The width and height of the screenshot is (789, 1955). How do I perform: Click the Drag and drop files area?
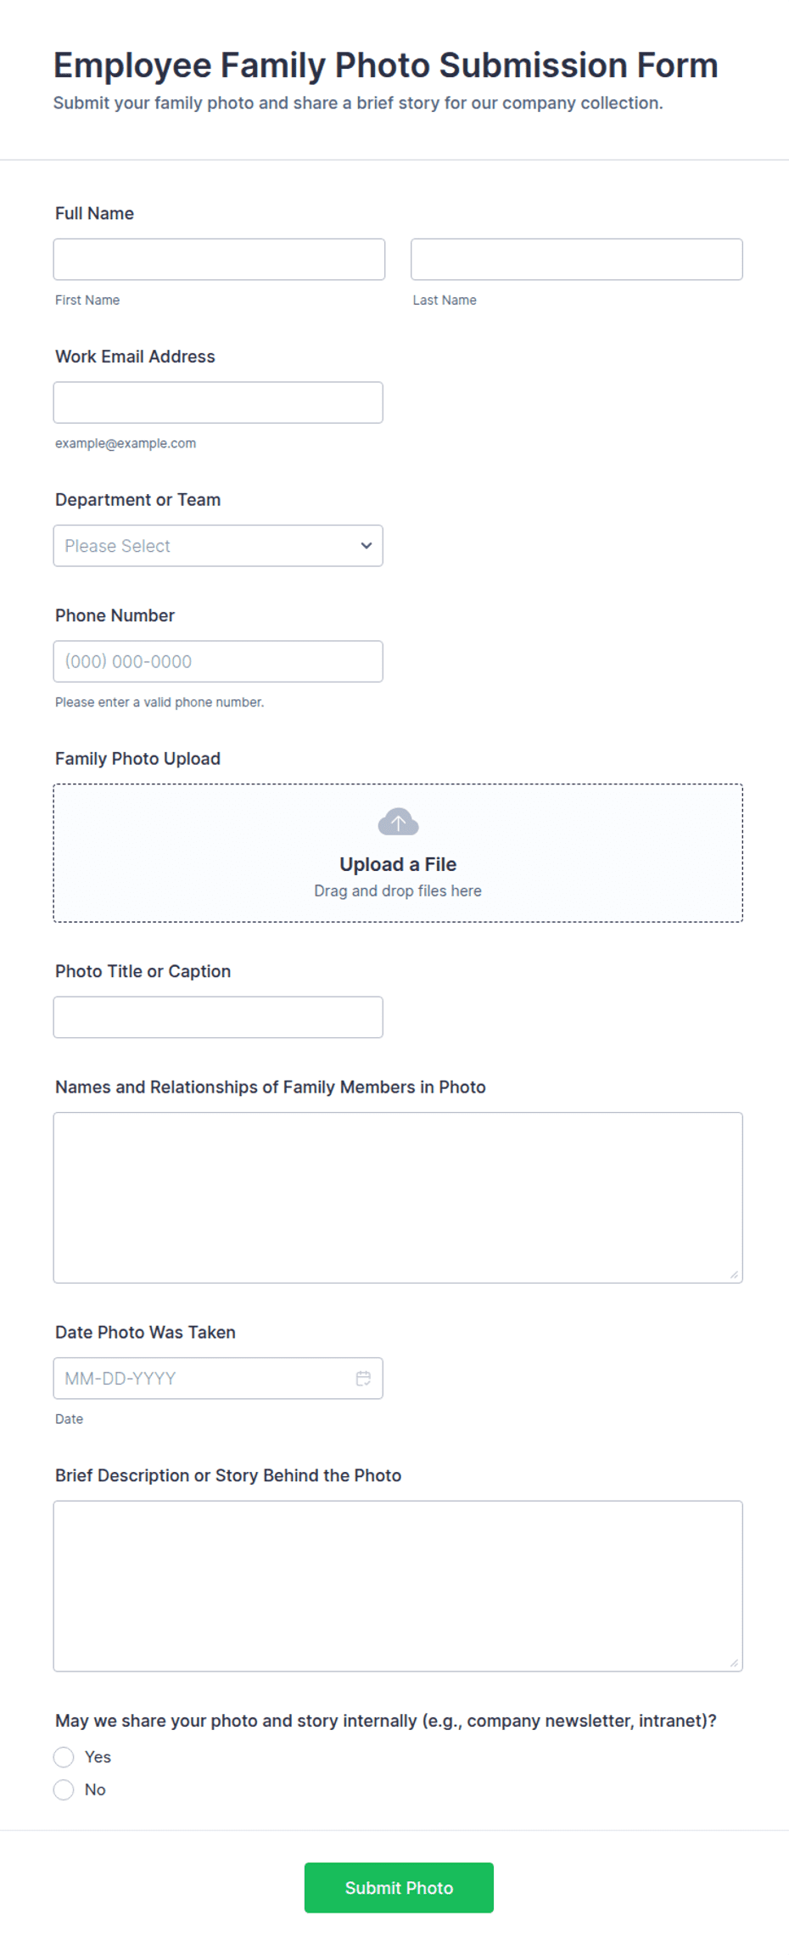click(x=398, y=853)
